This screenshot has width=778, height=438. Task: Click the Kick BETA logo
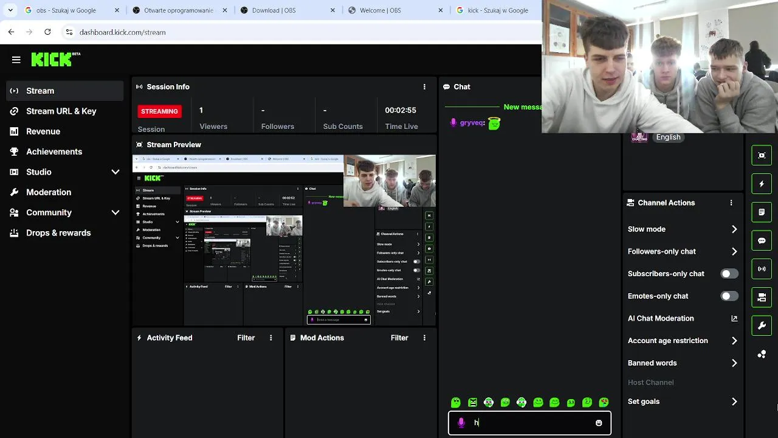pos(55,59)
